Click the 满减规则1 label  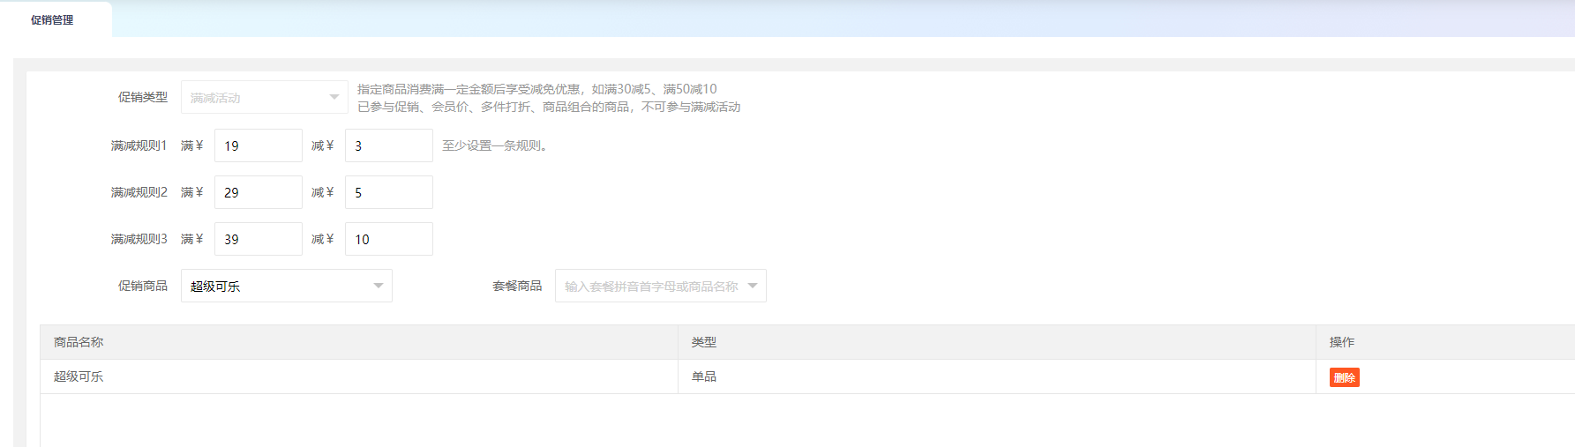(139, 145)
